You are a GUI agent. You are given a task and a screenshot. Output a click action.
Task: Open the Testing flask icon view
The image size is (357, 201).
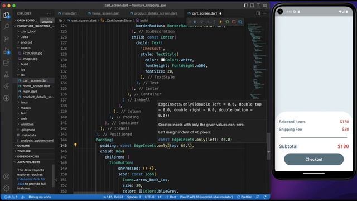[6, 74]
